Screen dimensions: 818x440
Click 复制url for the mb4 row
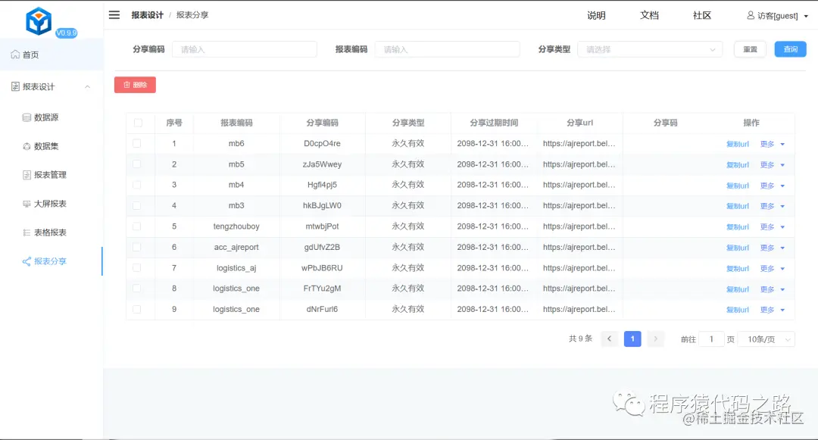coord(737,186)
